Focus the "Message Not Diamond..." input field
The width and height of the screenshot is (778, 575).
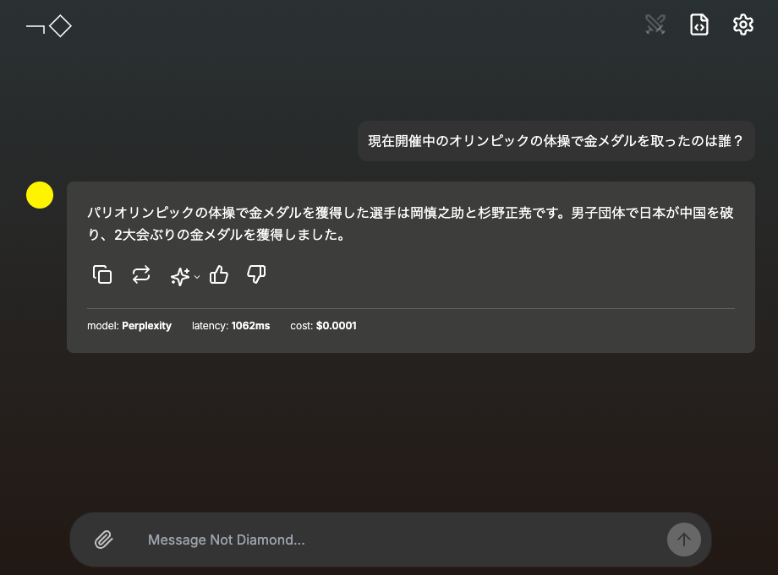coord(397,540)
